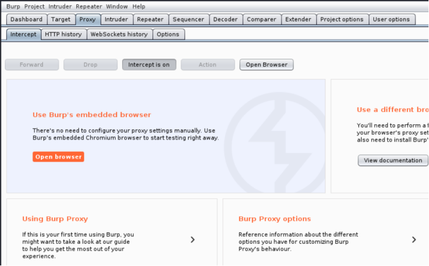Select the Intercept sub-tab
This screenshot has width=429, height=266.
23,35
